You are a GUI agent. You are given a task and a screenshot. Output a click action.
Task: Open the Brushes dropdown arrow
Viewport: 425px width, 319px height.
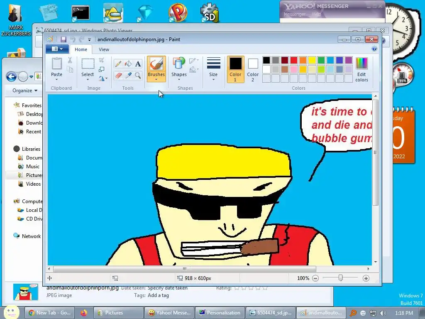pos(156,79)
